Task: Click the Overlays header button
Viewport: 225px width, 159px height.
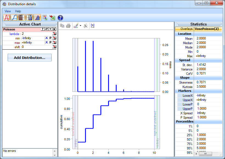Action: coord(185,29)
